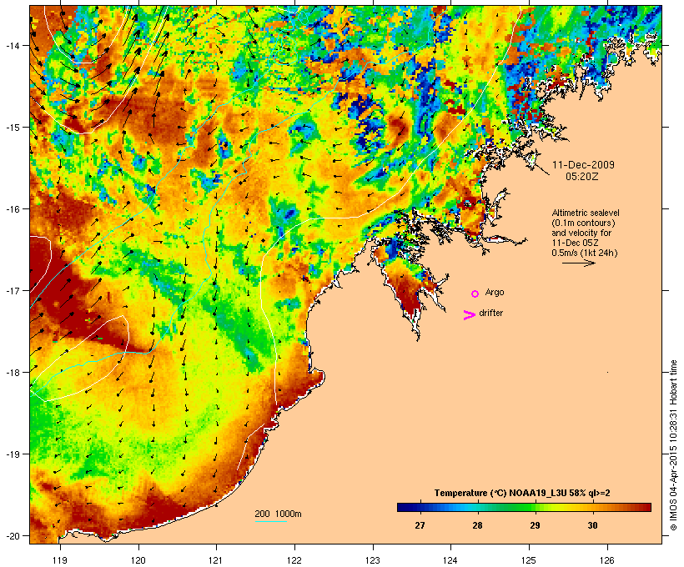Click the colorbar tick label 28
The height and width of the screenshot is (567, 684).
[477, 525]
